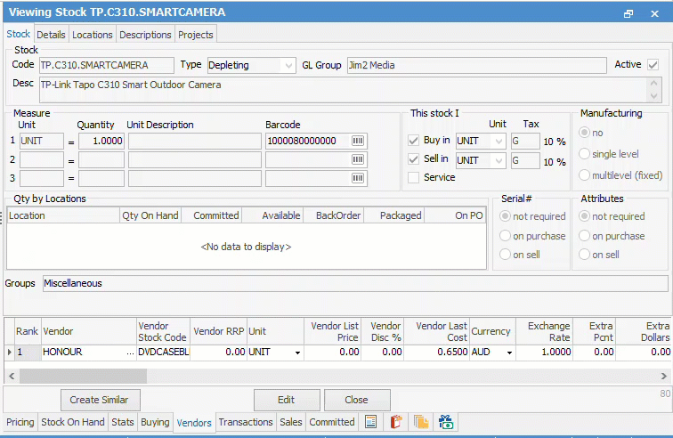The width and height of the screenshot is (673, 438).
Task: Click the Create Similar button
Action: (100, 400)
